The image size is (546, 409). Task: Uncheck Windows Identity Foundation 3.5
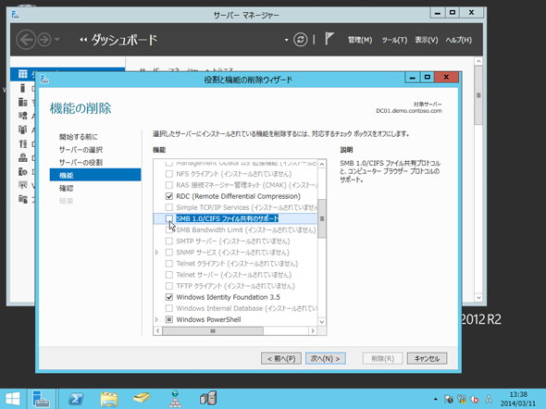[169, 297]
